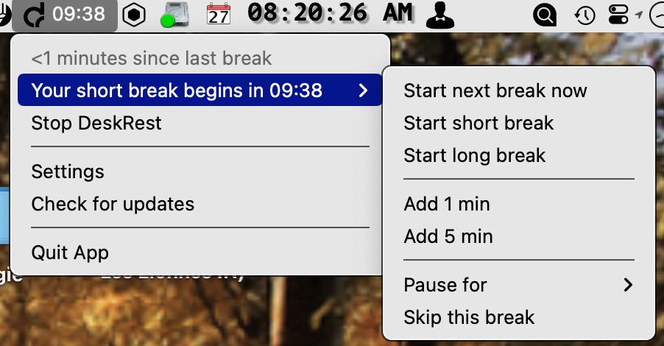This screenshot has height=346, width=664.
Task: Open the calendar icon showing 27
Action: [219, 15]
